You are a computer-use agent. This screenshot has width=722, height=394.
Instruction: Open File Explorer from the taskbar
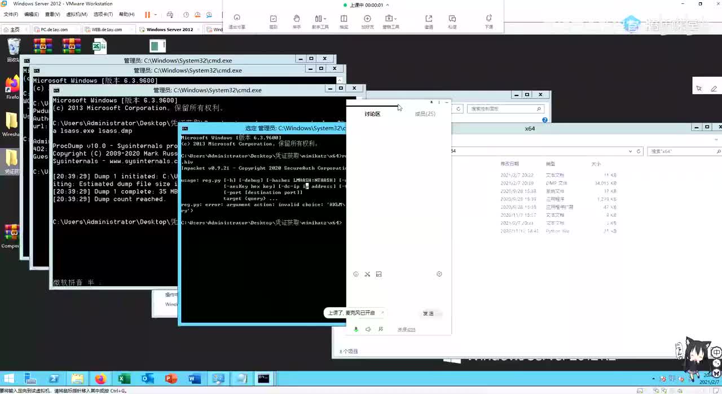77,379
